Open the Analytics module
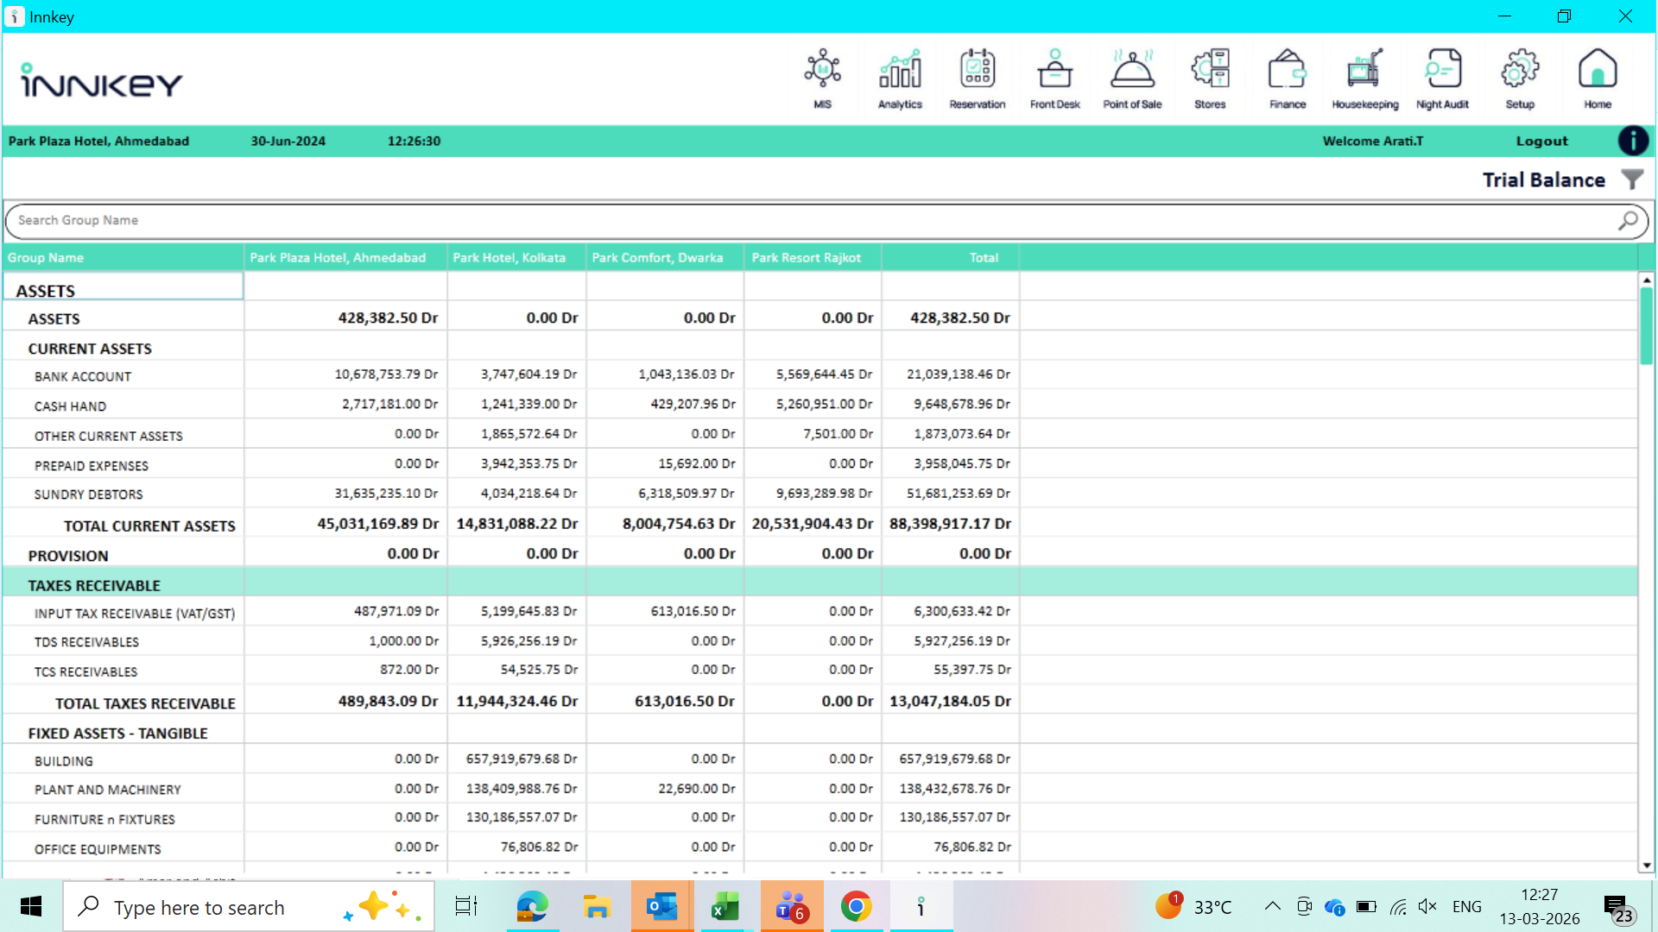This screenshot has width=1658, height=932. click(x=900, y=79)
